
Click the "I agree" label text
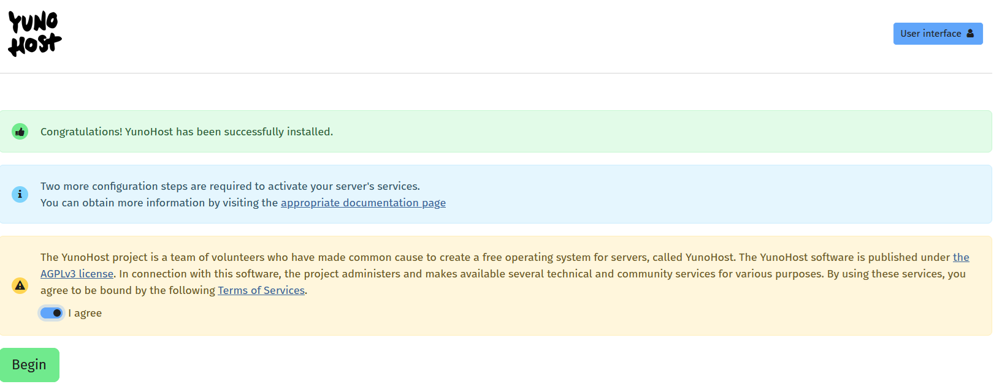85,313
